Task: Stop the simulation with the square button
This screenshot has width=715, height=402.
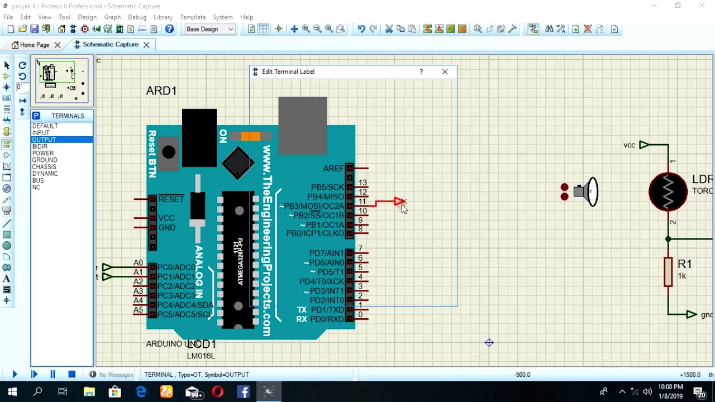Action: pos(71,375)
